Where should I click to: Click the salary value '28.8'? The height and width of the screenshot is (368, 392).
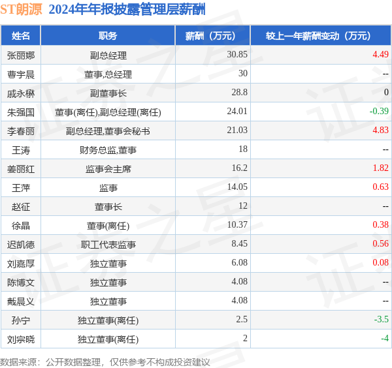click(x=239, y=92)
